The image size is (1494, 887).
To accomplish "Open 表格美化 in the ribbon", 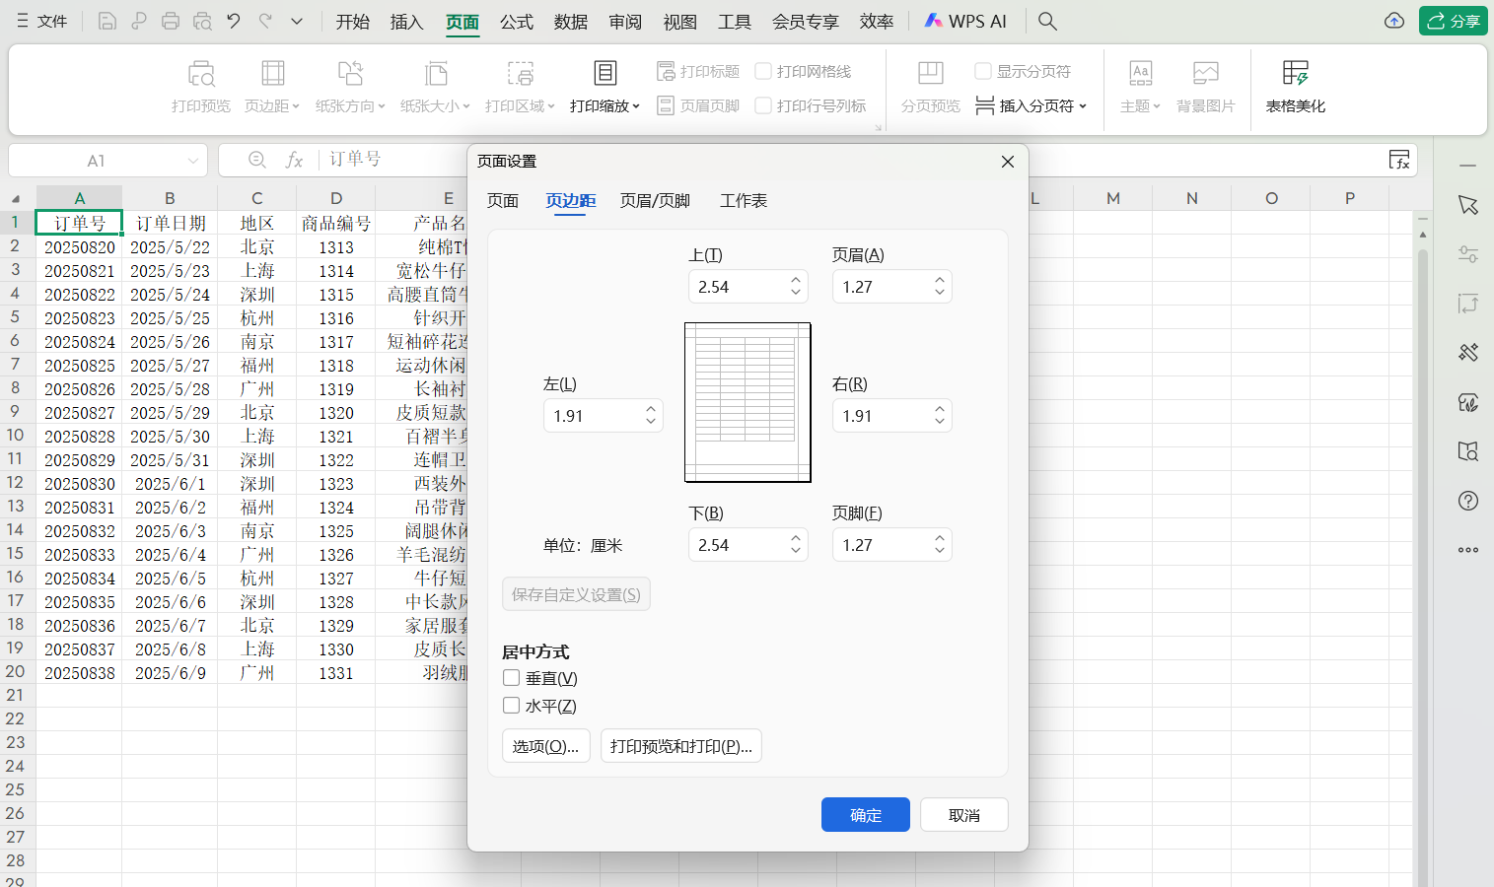I will (x=1295, y=87).
